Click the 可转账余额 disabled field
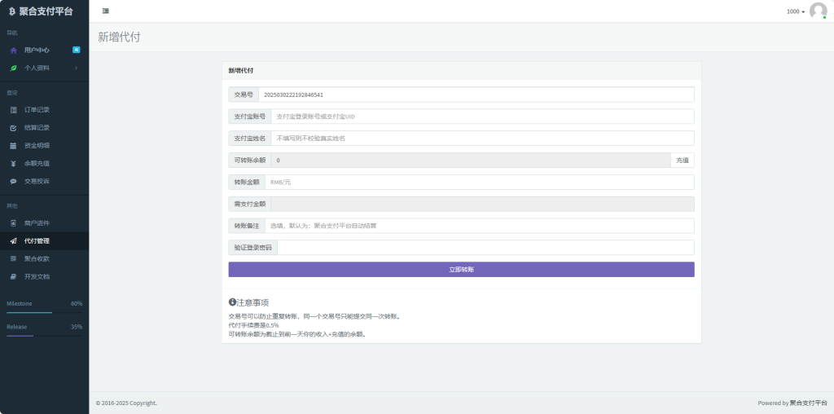This screenshot has height=414, width=834. 471,161
